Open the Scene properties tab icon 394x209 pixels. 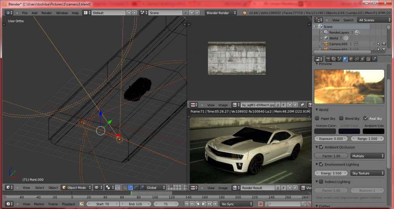340,59
